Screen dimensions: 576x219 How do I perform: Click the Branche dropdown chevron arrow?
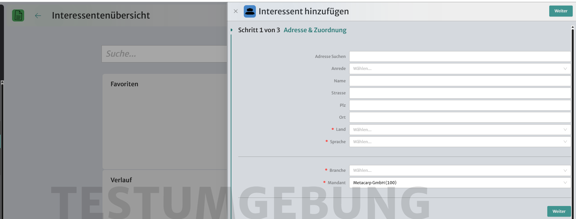coord(565,171)
